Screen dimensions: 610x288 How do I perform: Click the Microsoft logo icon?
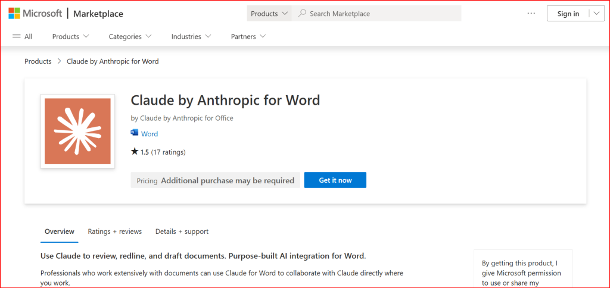(x=14, y=13)
